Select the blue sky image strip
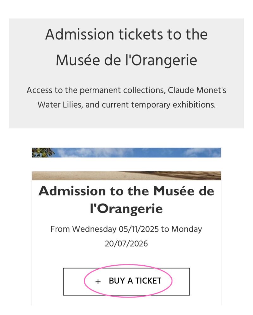The height and width of the screenshot is (315, 253). [x=126, y=153]
